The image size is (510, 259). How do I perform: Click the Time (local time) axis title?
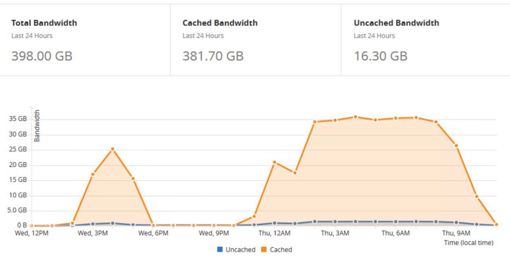(469, 243)
